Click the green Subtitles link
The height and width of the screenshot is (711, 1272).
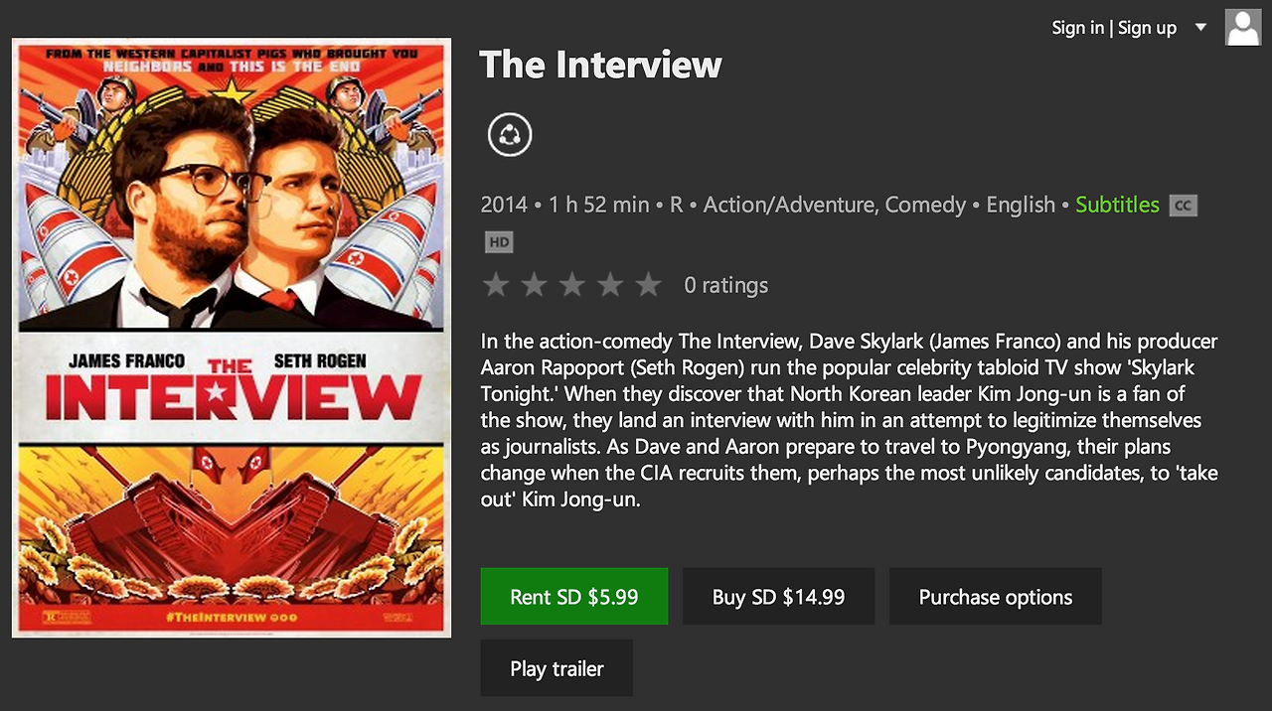(x=1117, y=205)
